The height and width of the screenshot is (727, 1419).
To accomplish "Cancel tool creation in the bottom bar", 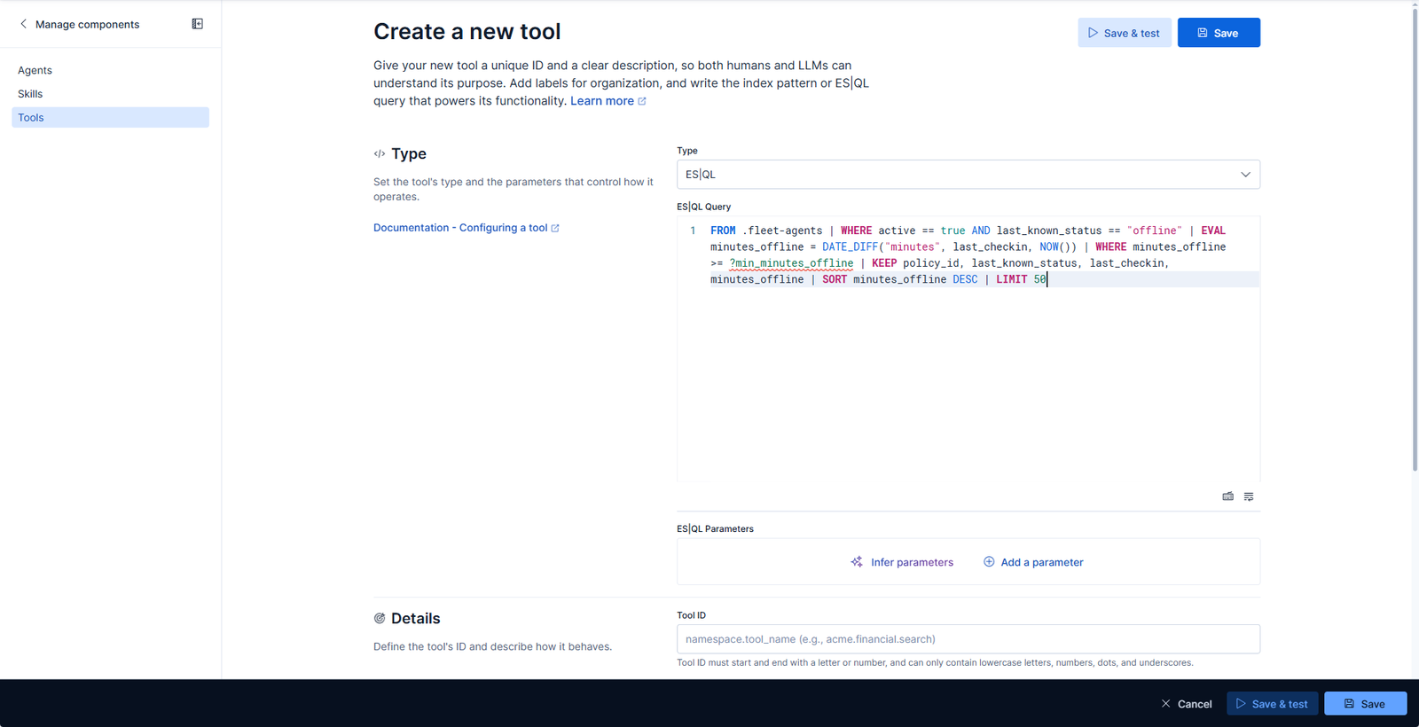I will coord(1186,704).
